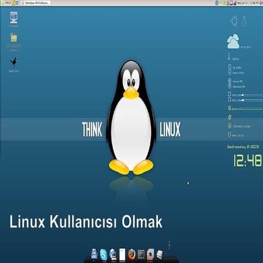
Task: Launch Skype from the dock
Action: pyautogui.click(x=104, y=255)
